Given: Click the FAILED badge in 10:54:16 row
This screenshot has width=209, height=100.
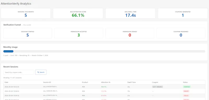Looking at the screenshot, I should coord(186,96).
